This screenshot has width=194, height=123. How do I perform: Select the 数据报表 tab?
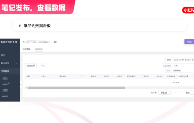coord(39,49)
